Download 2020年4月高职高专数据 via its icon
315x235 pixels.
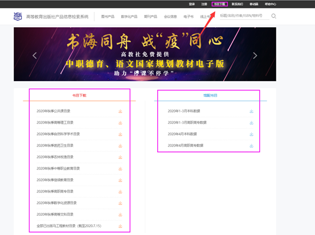tap(251, 145)
